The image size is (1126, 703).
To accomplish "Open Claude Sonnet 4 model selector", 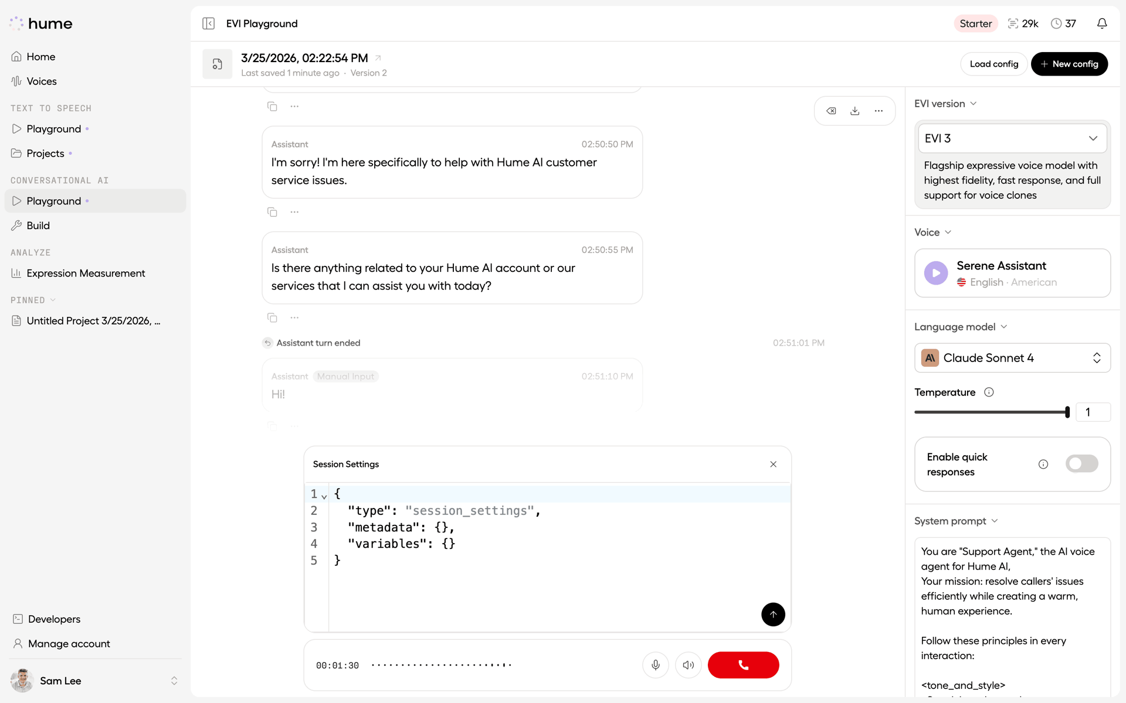I will [x=1012, y=358].
